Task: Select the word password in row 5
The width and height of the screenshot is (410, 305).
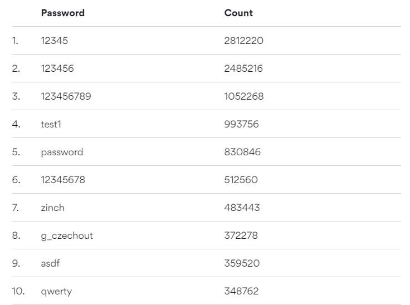Action: click(x=62, y=152)
